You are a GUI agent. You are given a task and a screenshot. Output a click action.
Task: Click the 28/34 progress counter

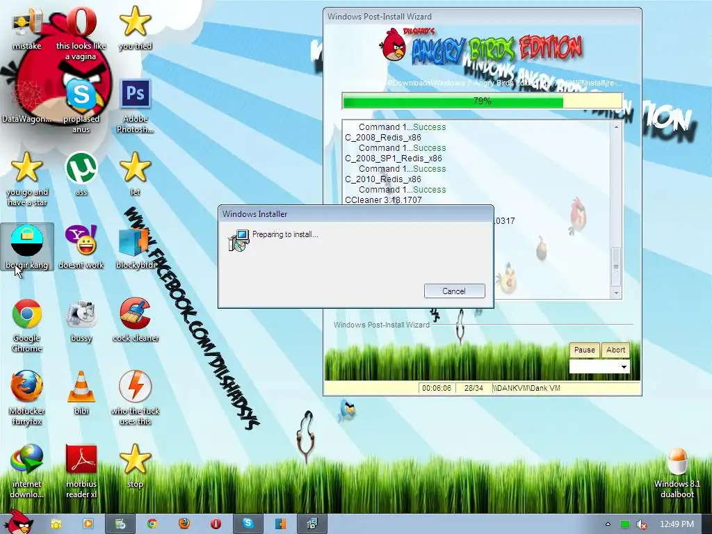(474, 388)
